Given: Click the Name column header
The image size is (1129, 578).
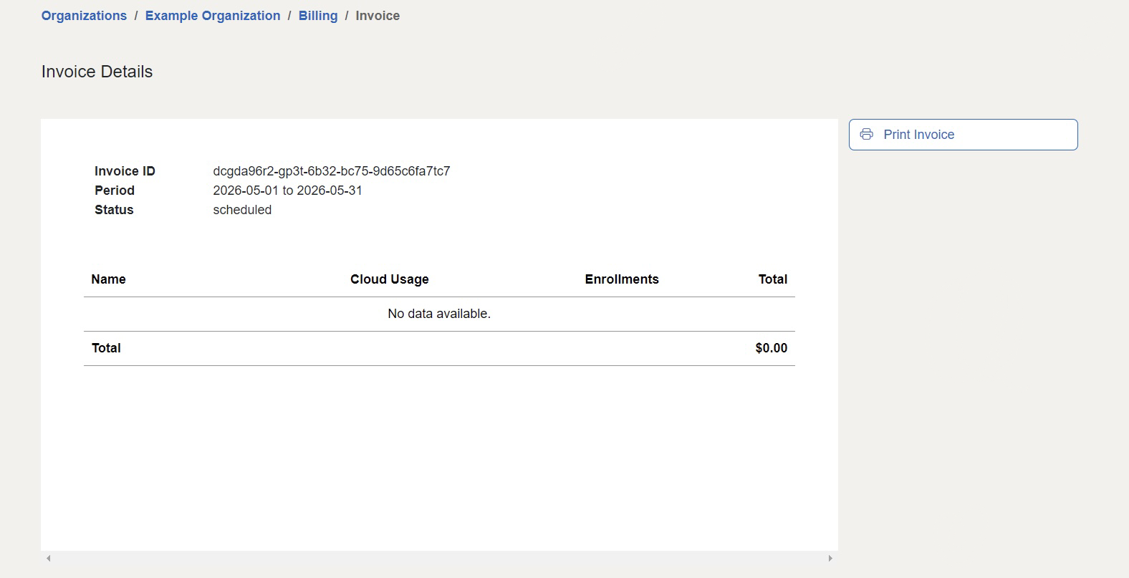Looking at the screenshot, I should pyautogui.click(x=109, y=279).
